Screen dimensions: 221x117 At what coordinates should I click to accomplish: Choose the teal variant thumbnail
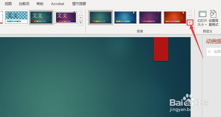[x=101, y=18]
